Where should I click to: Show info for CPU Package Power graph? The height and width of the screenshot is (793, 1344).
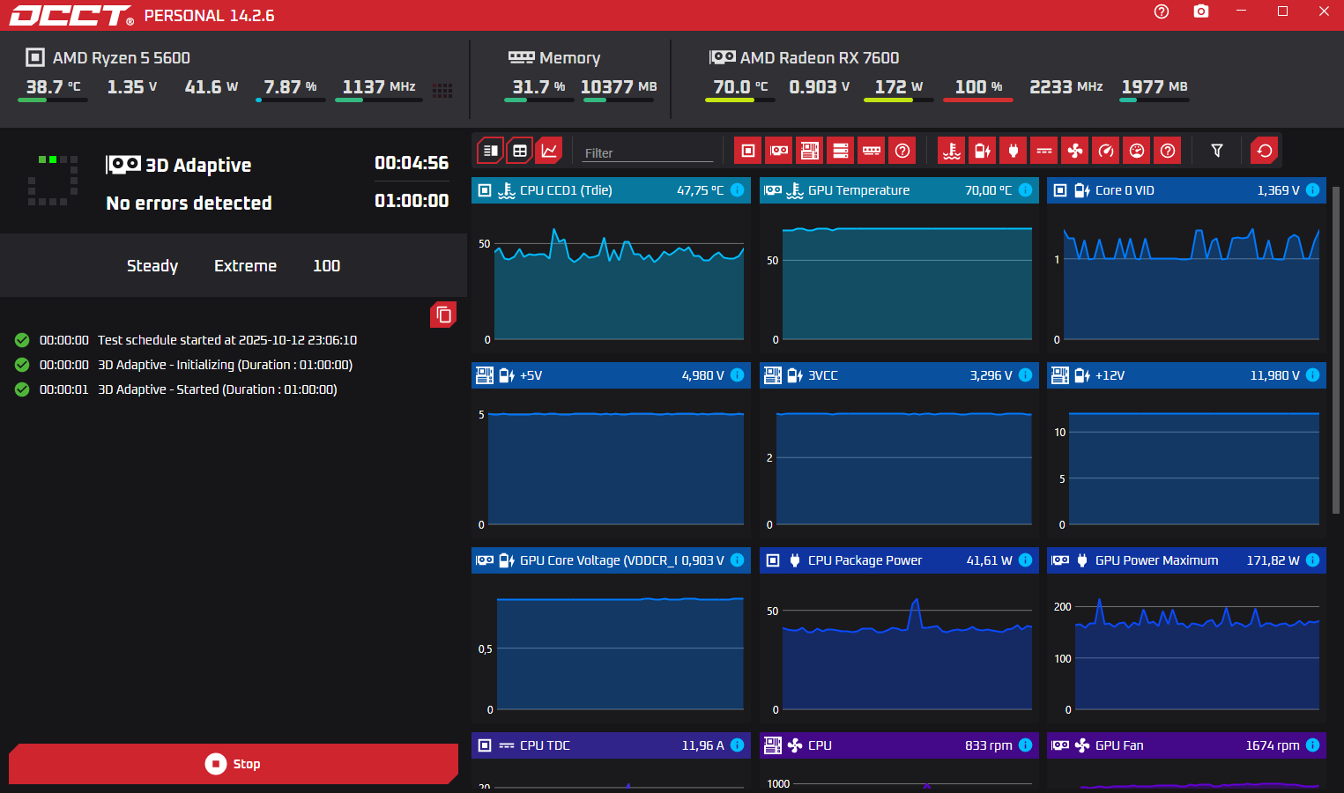[1025, 560]
